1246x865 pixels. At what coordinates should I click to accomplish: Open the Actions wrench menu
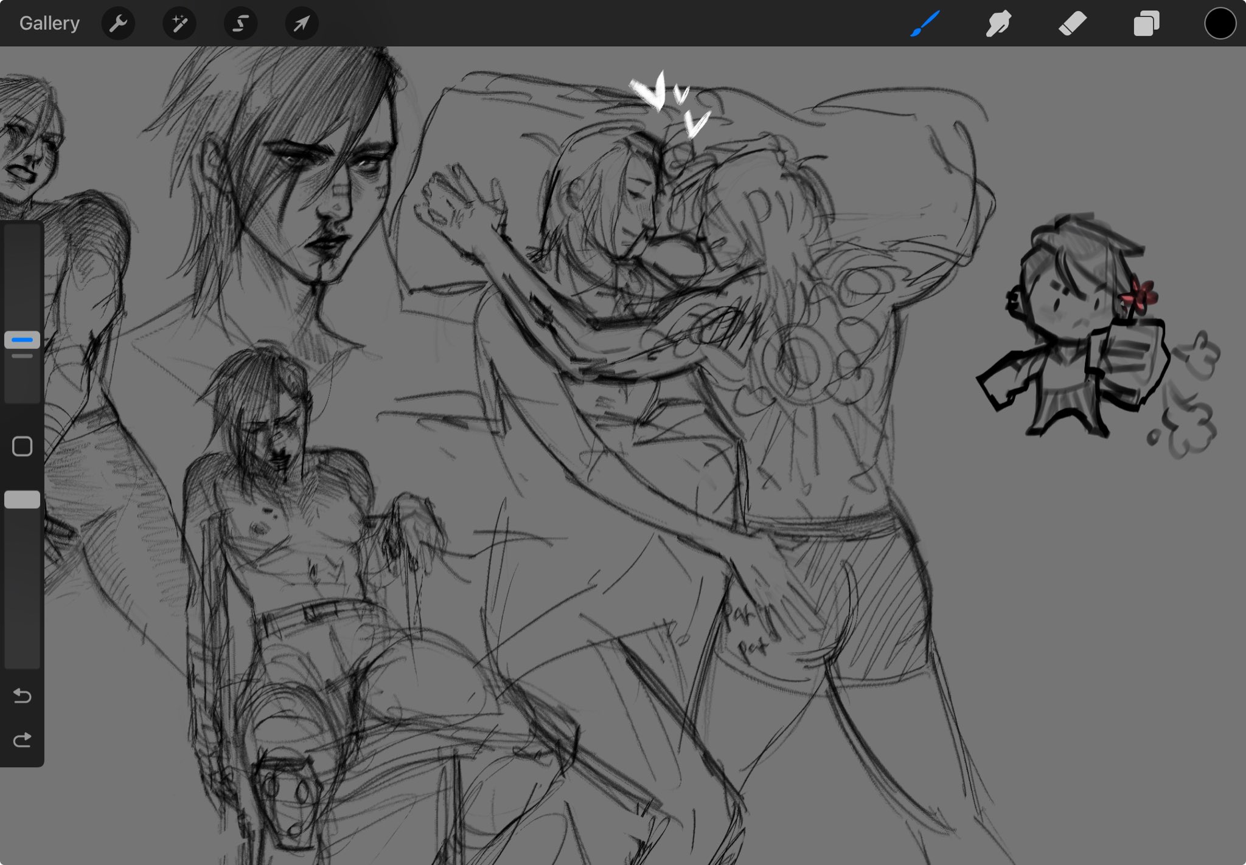click(x=118, y=24)
